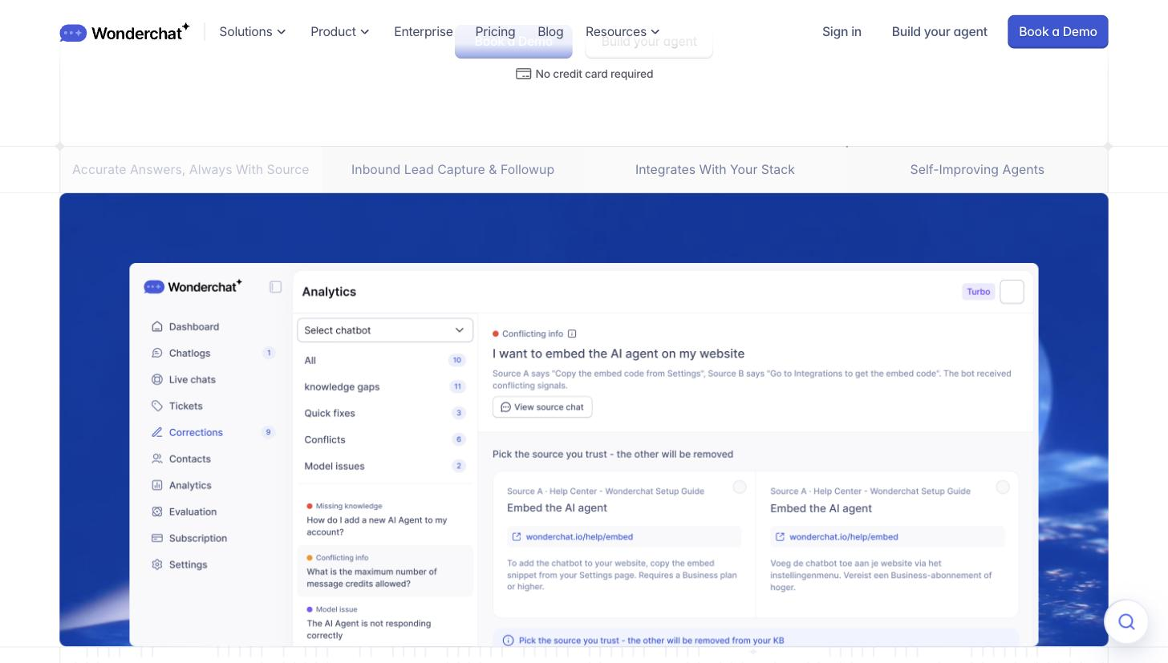Open Contacts in sidebar
The width and height of the screenshot is (1168, 663).
coord(181,459)
